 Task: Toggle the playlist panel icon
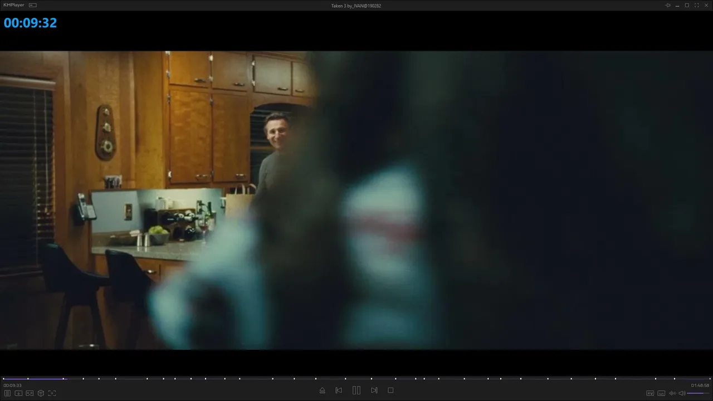[x=8, y=393]
